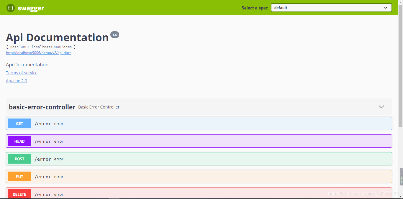
Task: Click the 1.0 version badge
Action: [x=115, y=34]
